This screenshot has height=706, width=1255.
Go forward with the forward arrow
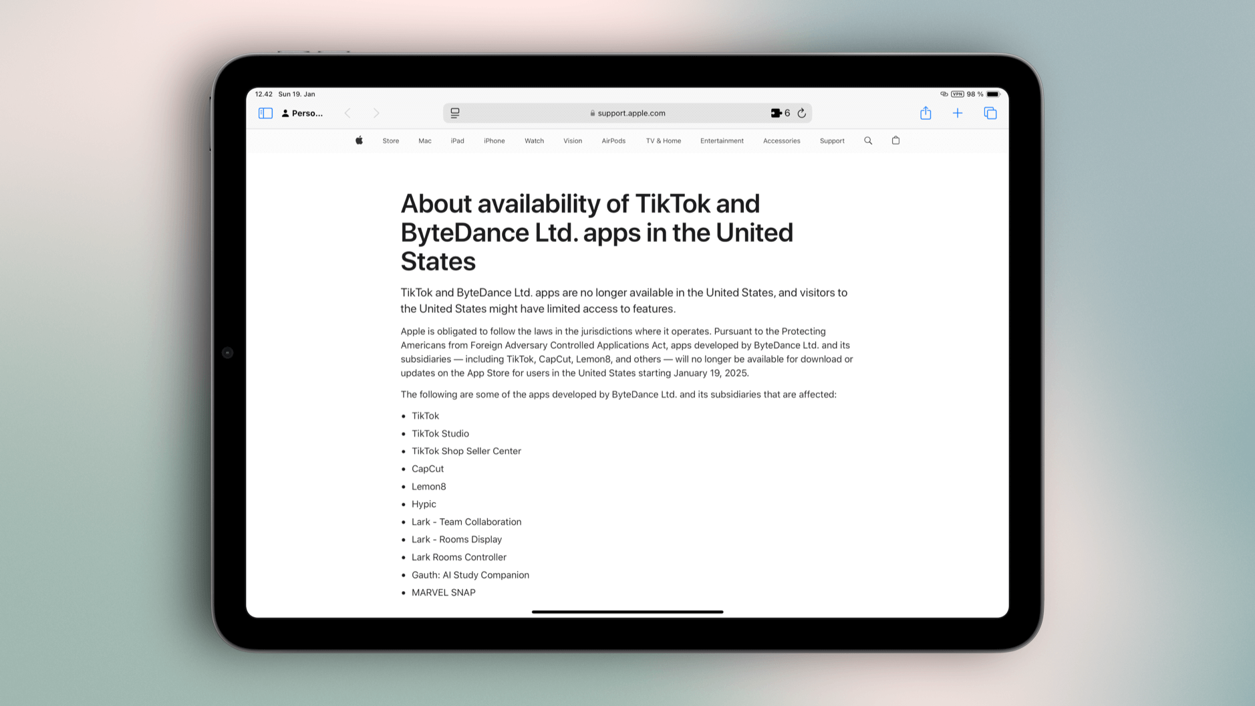pyautogui.click(x=376, y=113)
